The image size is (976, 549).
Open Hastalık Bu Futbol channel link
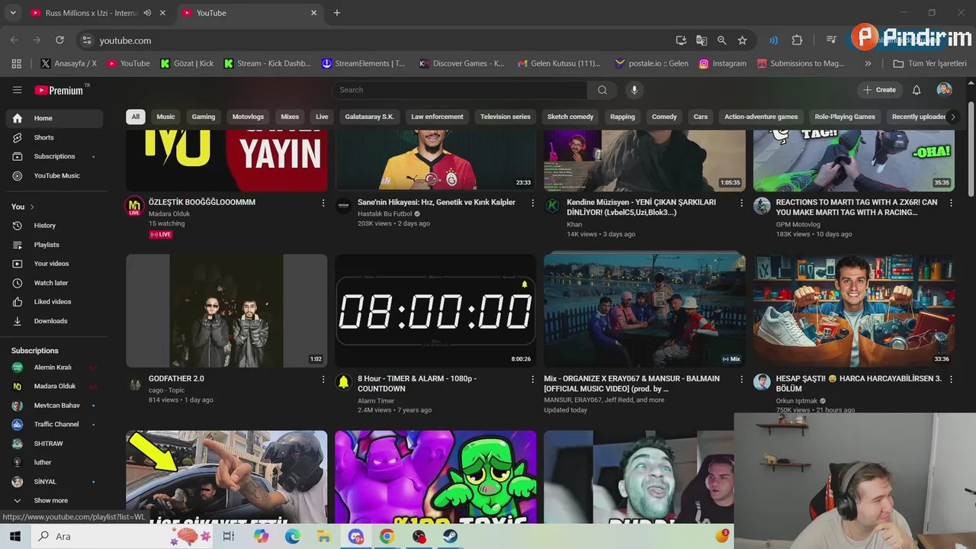384,213
